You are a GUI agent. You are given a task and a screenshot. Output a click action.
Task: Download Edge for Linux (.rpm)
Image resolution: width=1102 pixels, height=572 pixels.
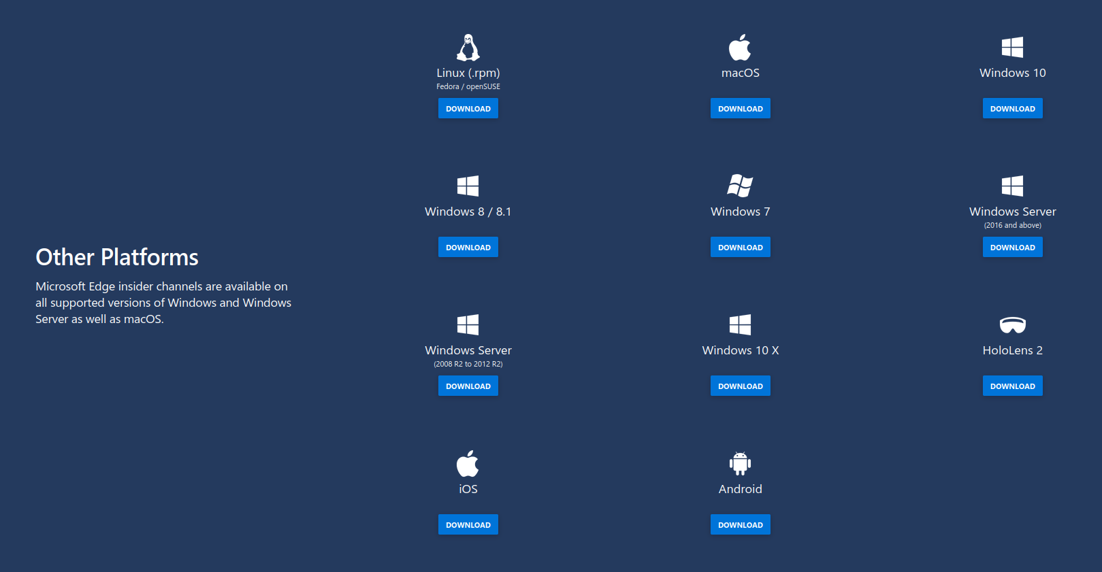(x=468, y=108)
